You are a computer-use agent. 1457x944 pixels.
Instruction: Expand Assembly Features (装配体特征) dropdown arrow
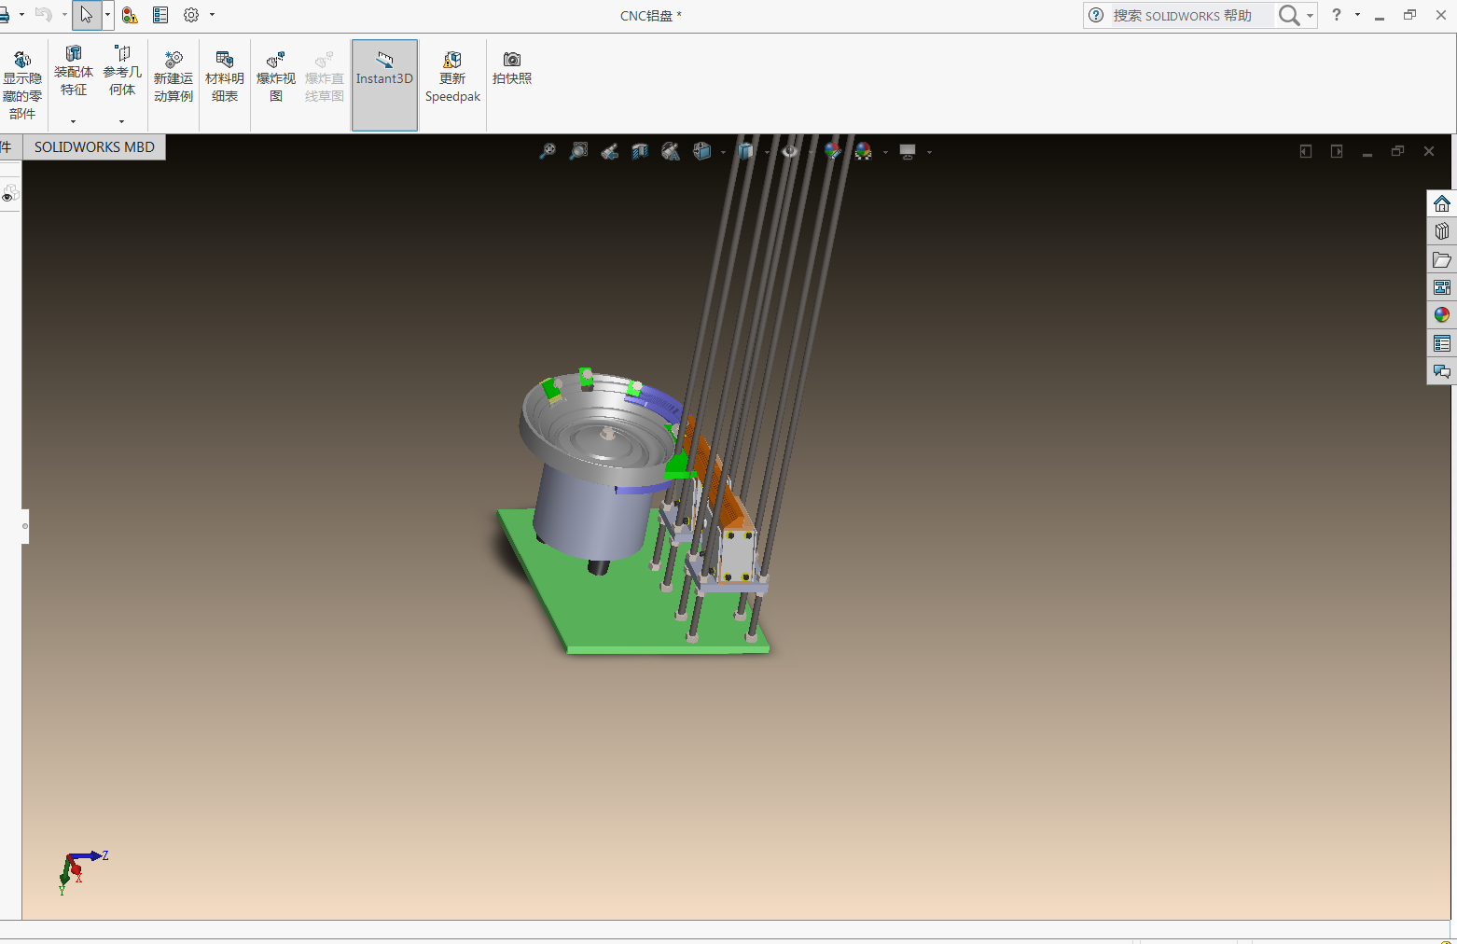73,121
